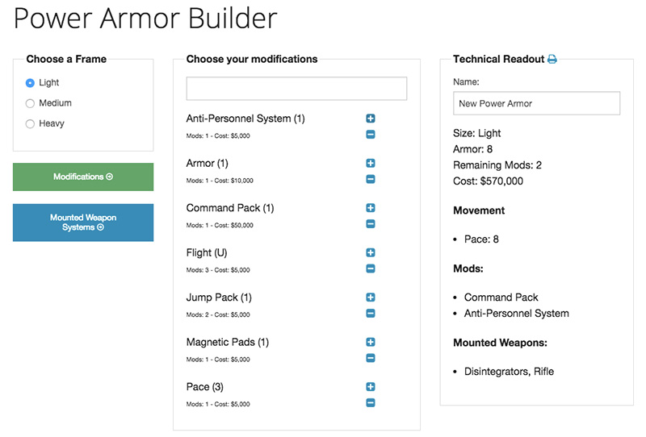The image size is (646, 437).
Task: Remove Jump Pack using minus icon
Action: tap(371, 314)
